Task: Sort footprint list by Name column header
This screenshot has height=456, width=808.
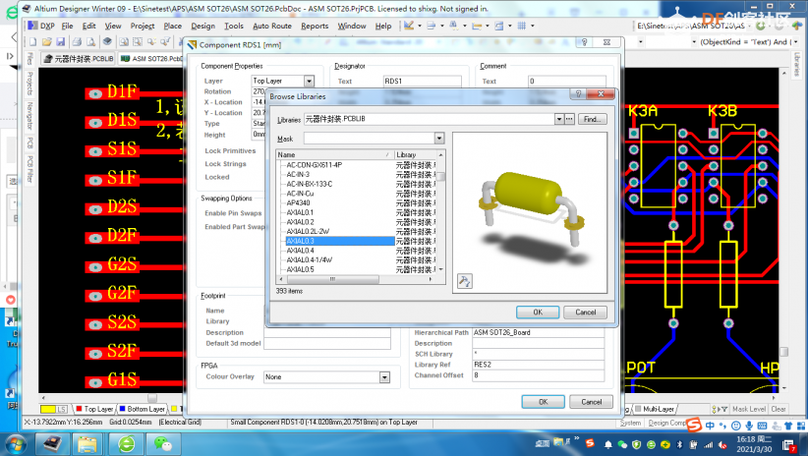Action: point(335,154)
